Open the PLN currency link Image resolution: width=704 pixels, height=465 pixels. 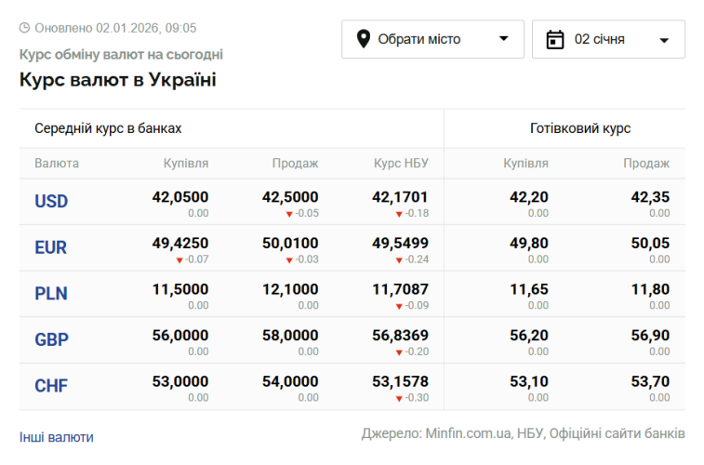point(51,294)
